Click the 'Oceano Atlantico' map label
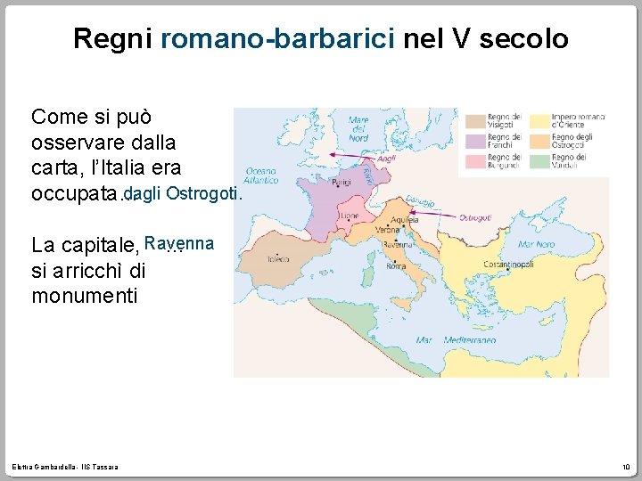This screenshot has height=481, width=642. 260,175
